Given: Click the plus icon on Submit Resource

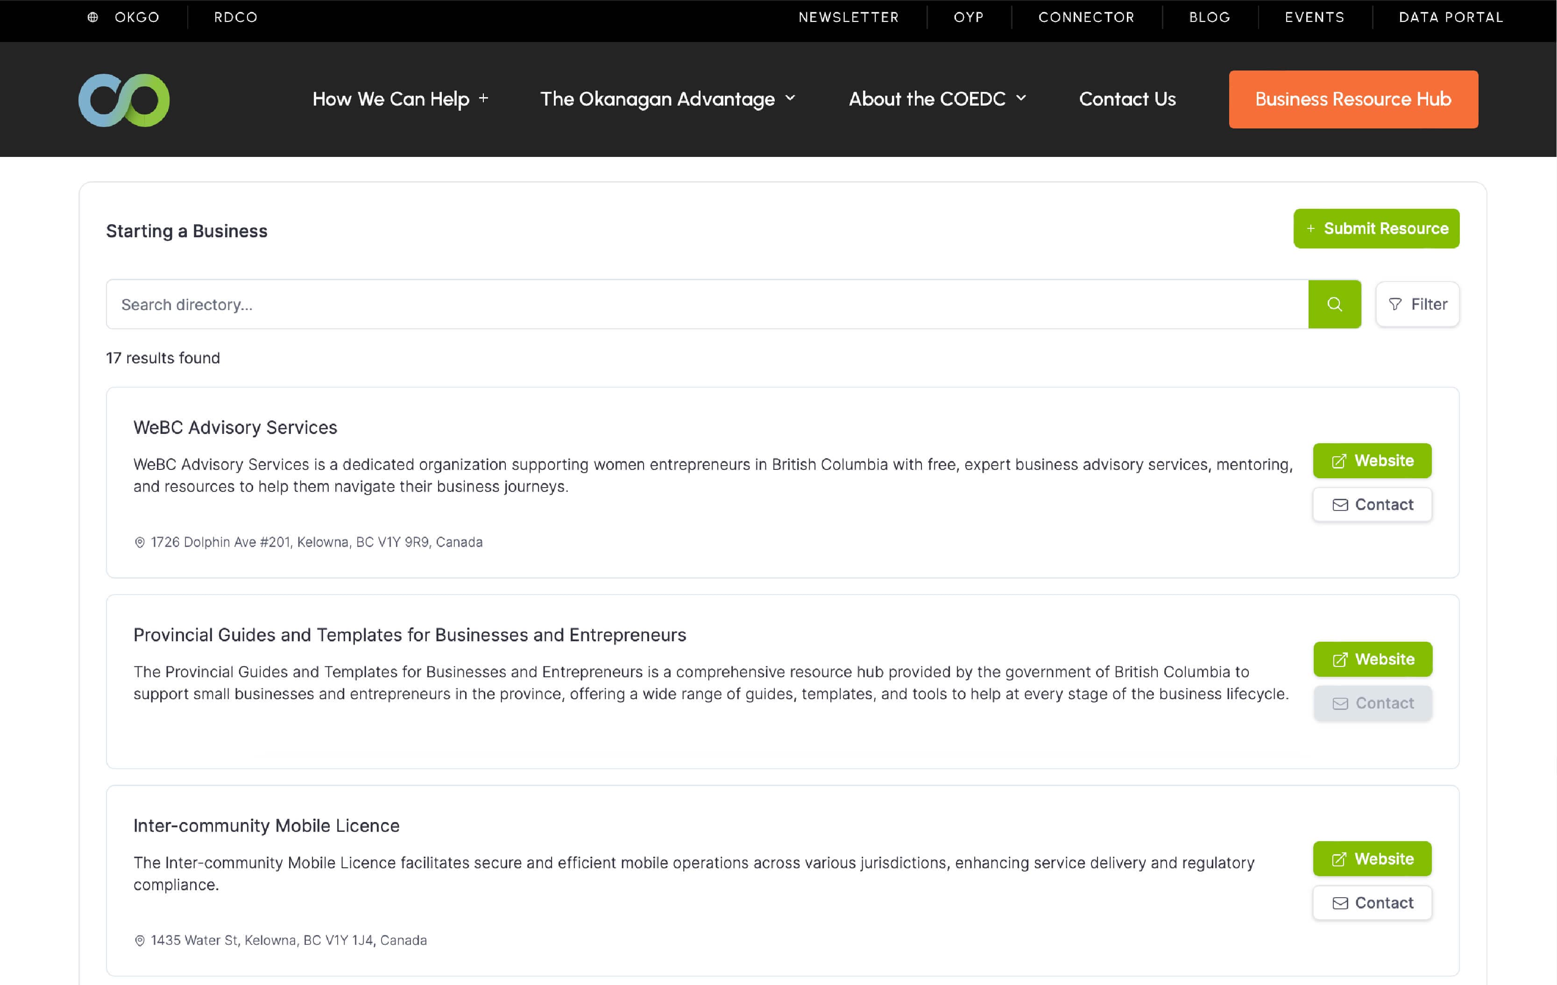Looking at the screenshot, I should coord(1310,229).
